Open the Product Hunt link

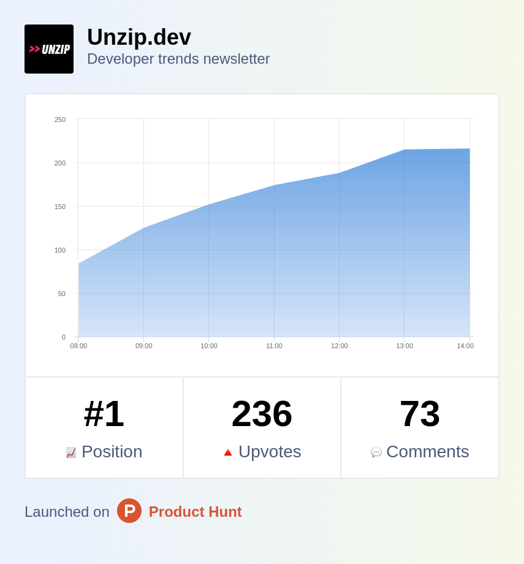[196, 512]
